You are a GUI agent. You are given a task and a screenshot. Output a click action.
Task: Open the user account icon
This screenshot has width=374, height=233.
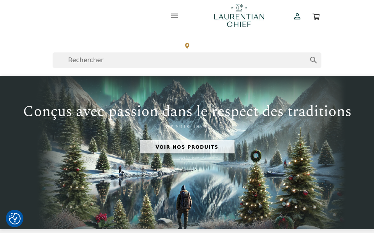pyautogui.click(x=297, y=16)
